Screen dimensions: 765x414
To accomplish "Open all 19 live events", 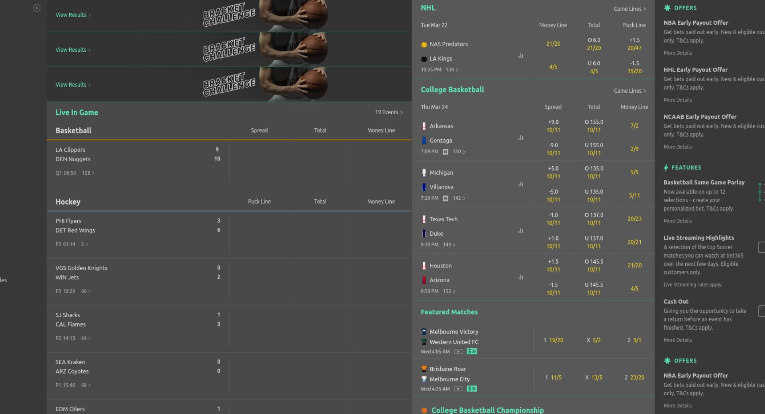I will (x=389, y=112).
